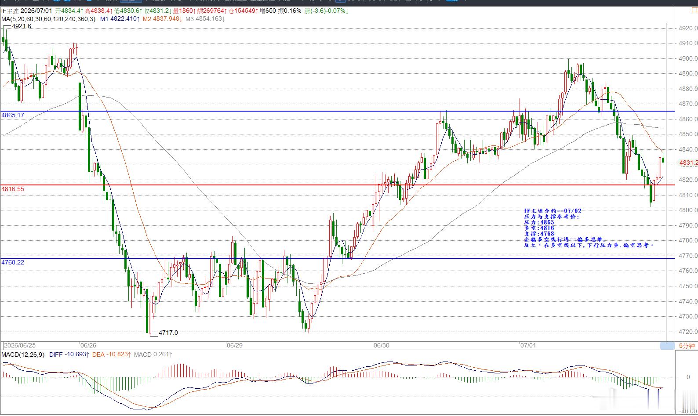The width and height of the screenshot is (698, 416).
Task: Select the 4865.17 blue resistance line label
Action: click(13, 115)
